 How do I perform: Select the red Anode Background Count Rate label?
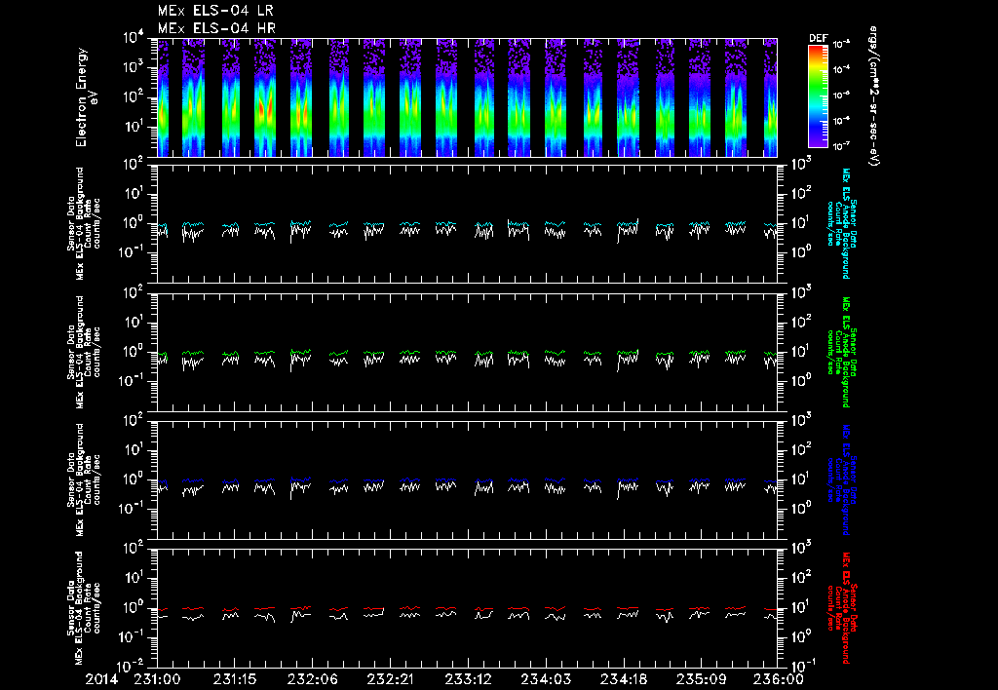pos(841,608)
